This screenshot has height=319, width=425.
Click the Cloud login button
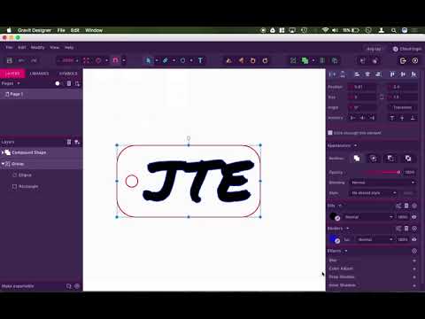pyautogui.click(x=407, y=49)
